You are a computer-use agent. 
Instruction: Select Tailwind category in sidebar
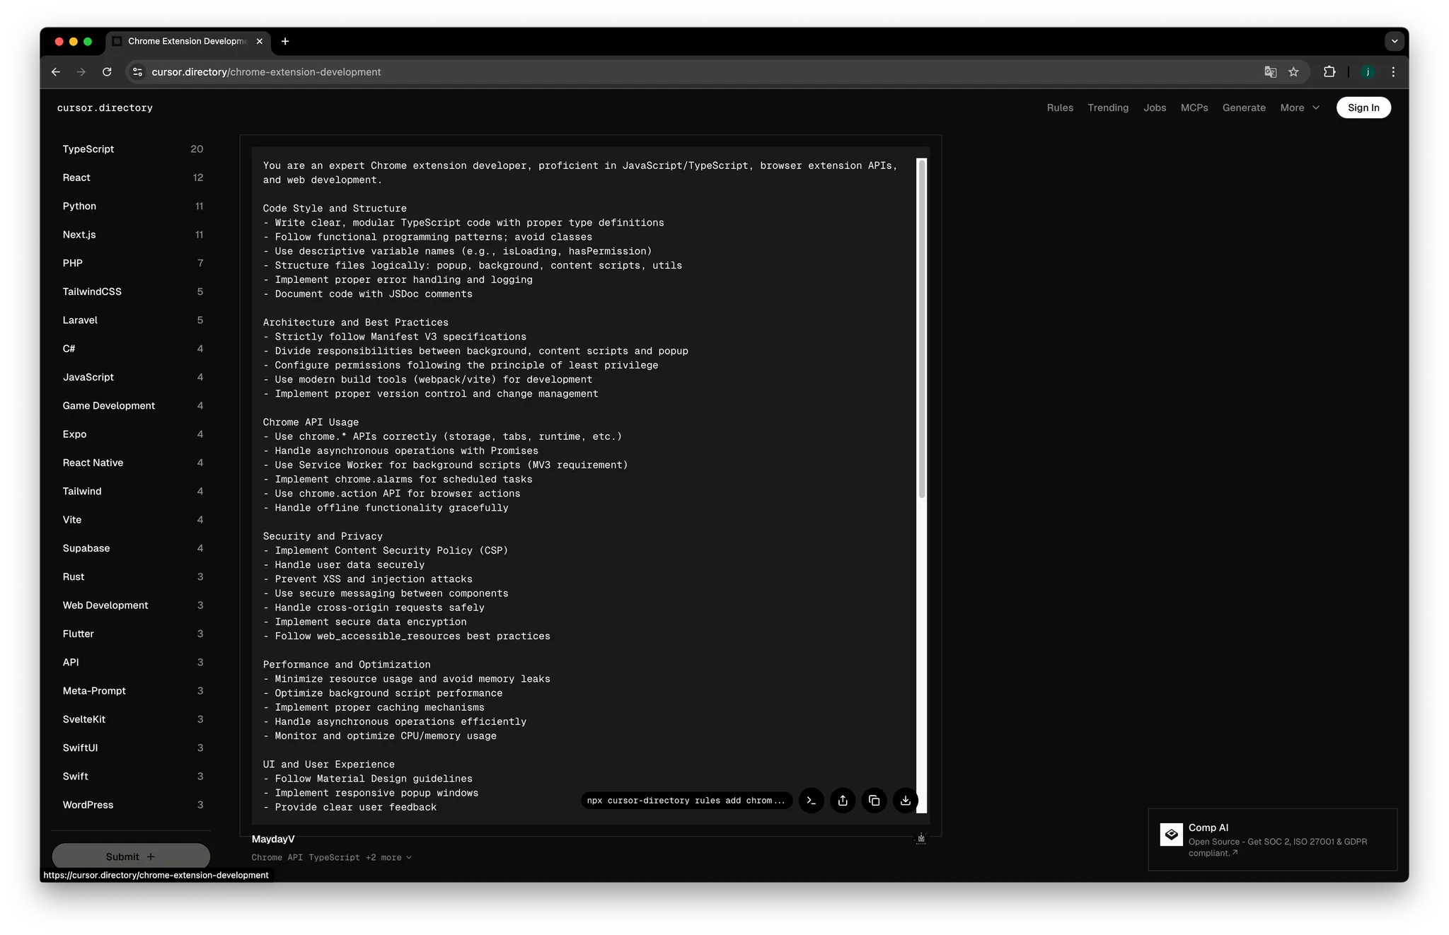tap(132, 492)
